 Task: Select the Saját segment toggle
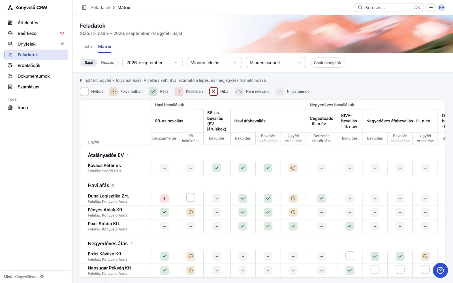(x=89, y=63)
